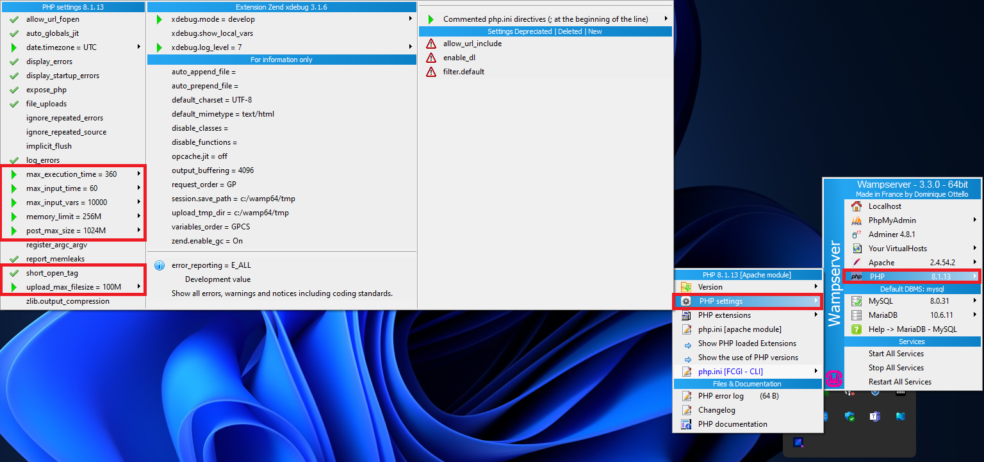Expand upload_max_filesize = 100M options
Viewport: 984px width, 462px height.
tap(73, 287)
